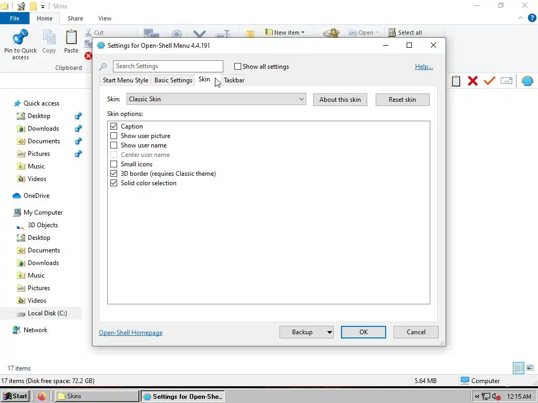The width and height of the screenshot is (538, 403).
Task: Open the File menu in Explorer
Action: pyautogui.click(x=14, y=18)
